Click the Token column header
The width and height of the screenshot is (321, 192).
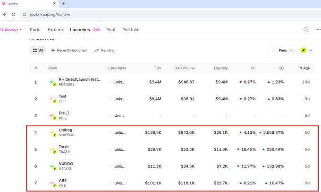point(52,68)
